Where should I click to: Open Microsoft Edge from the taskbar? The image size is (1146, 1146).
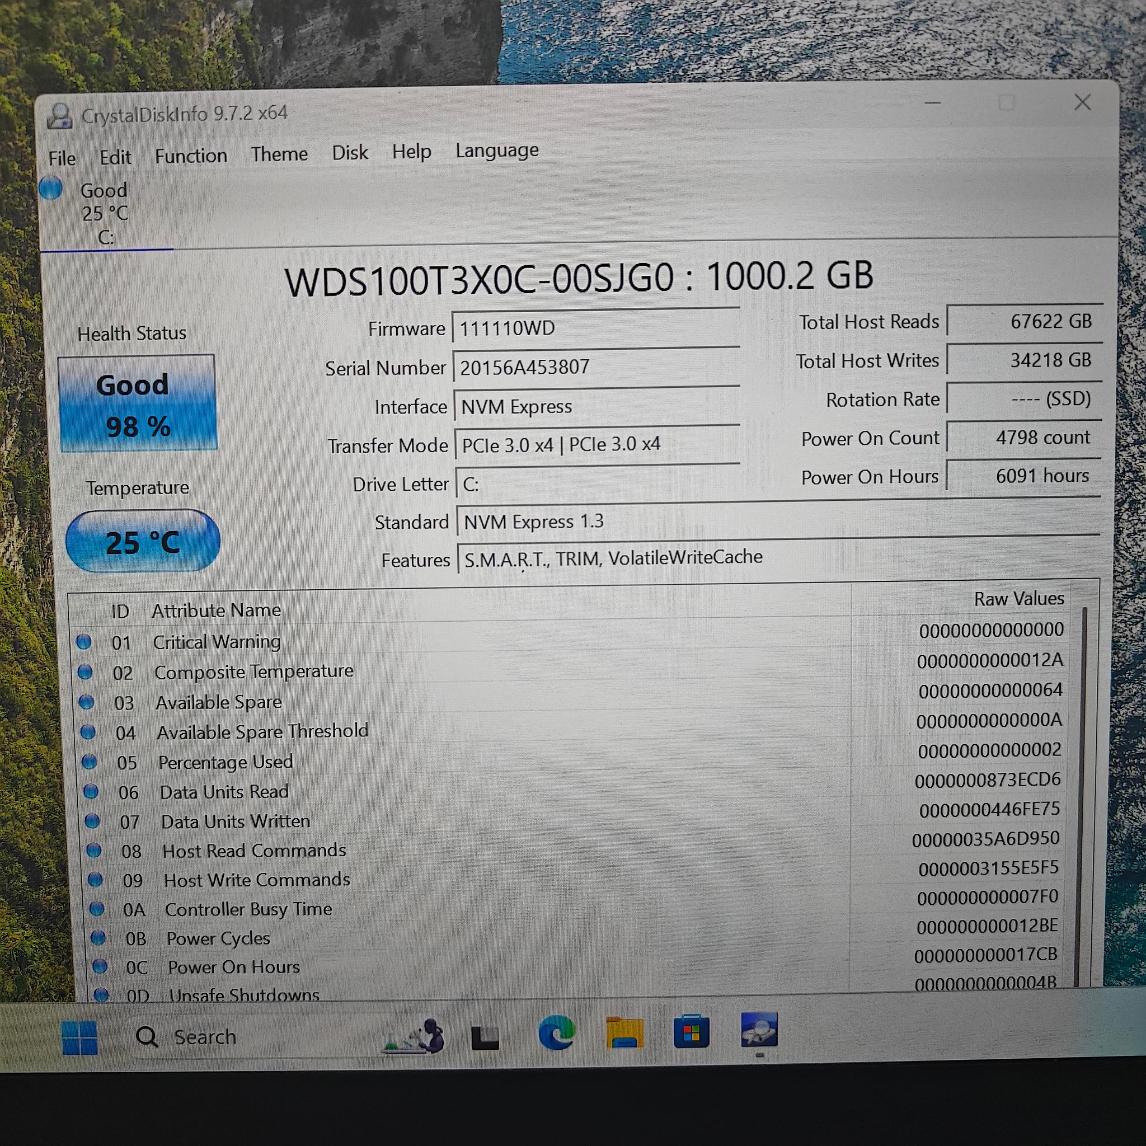(x=556, y=1033)
